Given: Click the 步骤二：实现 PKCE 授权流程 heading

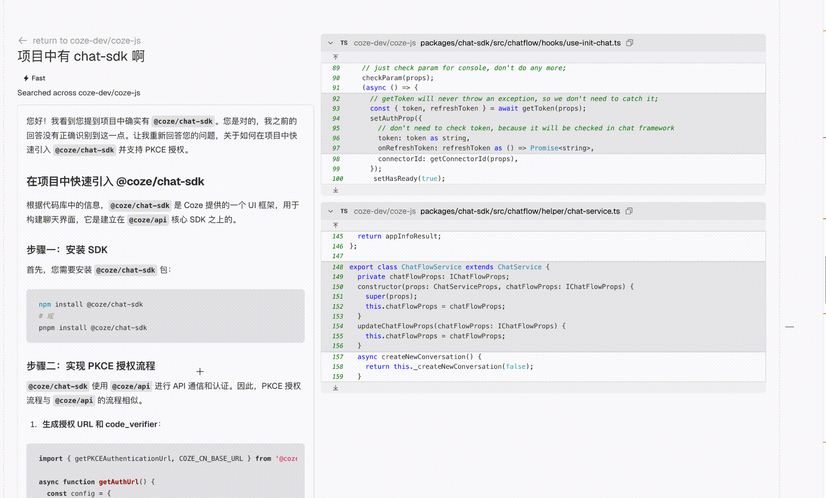Looking at the screenshot, I should pos(91,366).
